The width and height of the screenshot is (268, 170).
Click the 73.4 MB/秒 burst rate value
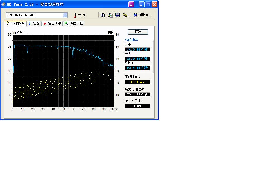tap(137, 94)
